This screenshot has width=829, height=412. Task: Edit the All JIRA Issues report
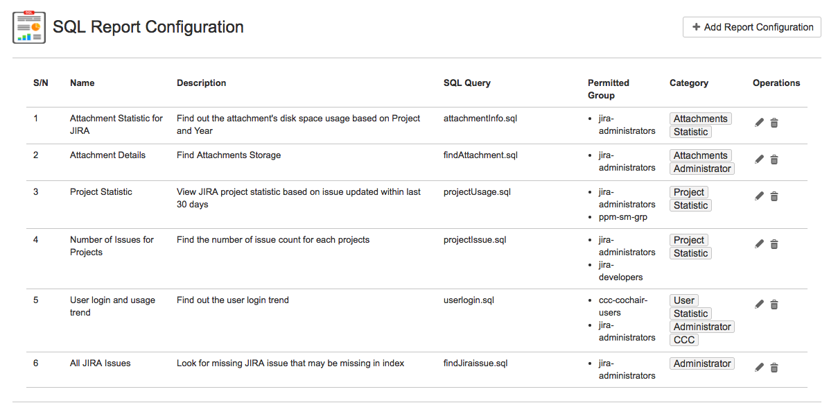tap(759, 368)
